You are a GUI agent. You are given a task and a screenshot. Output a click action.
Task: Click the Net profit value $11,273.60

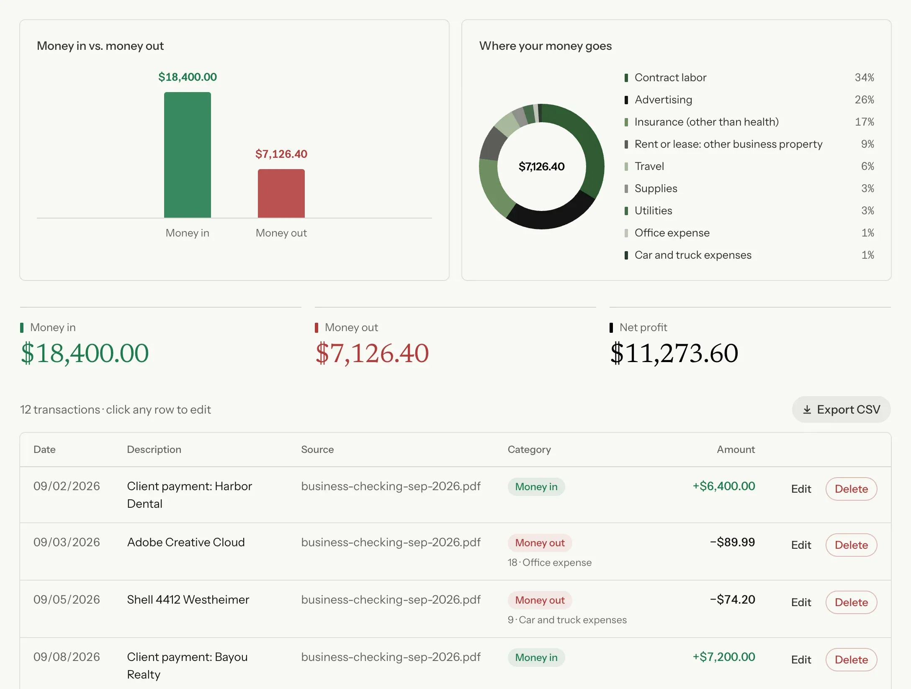pyautogui.click(x=674, y=353)
